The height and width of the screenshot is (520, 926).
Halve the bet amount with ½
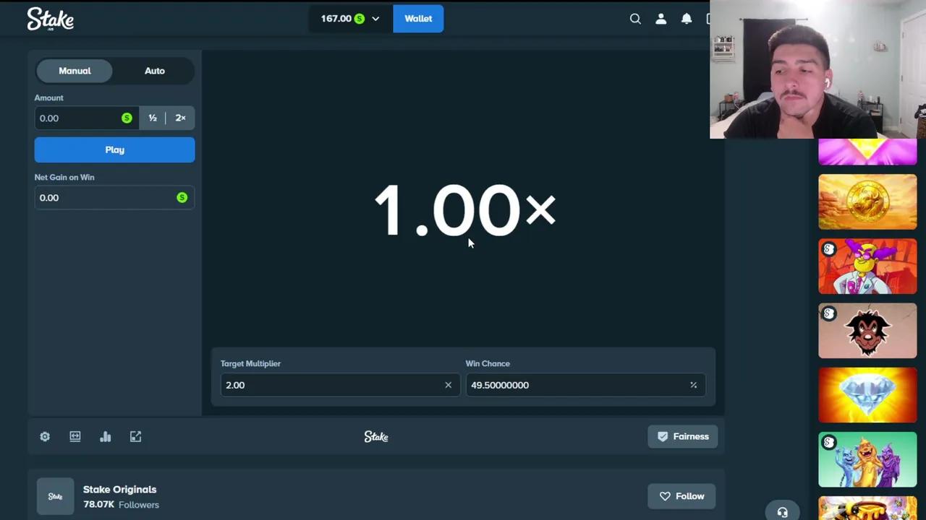[x=153, y=118]
